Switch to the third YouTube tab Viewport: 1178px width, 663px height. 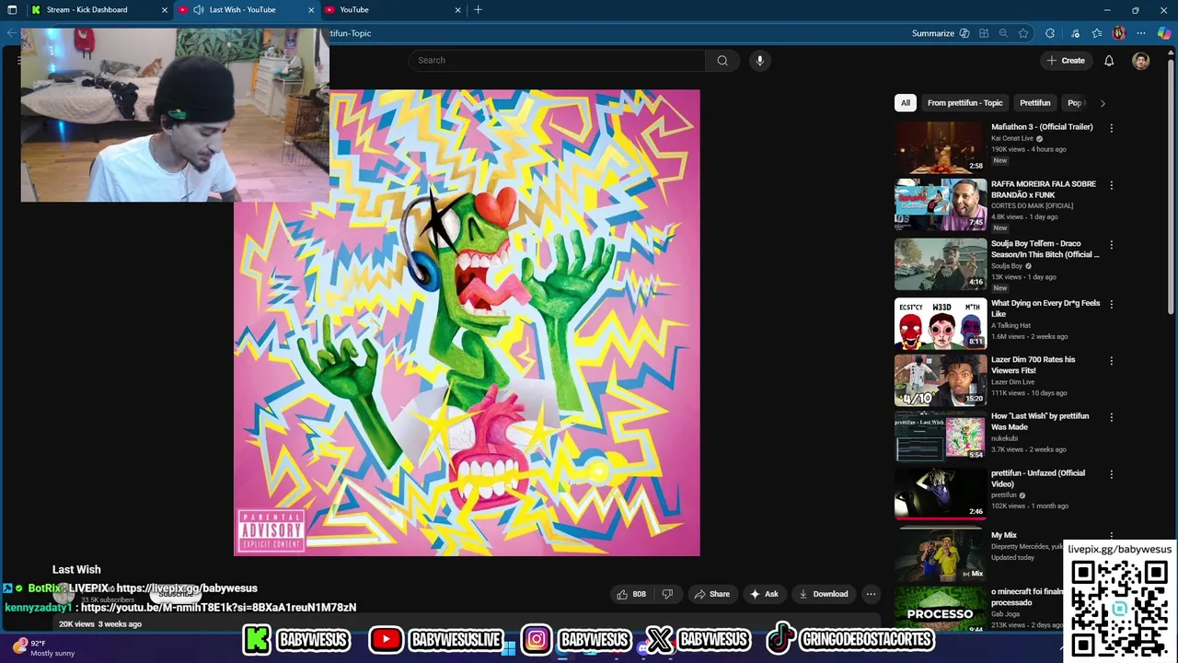tap(392, 10)
